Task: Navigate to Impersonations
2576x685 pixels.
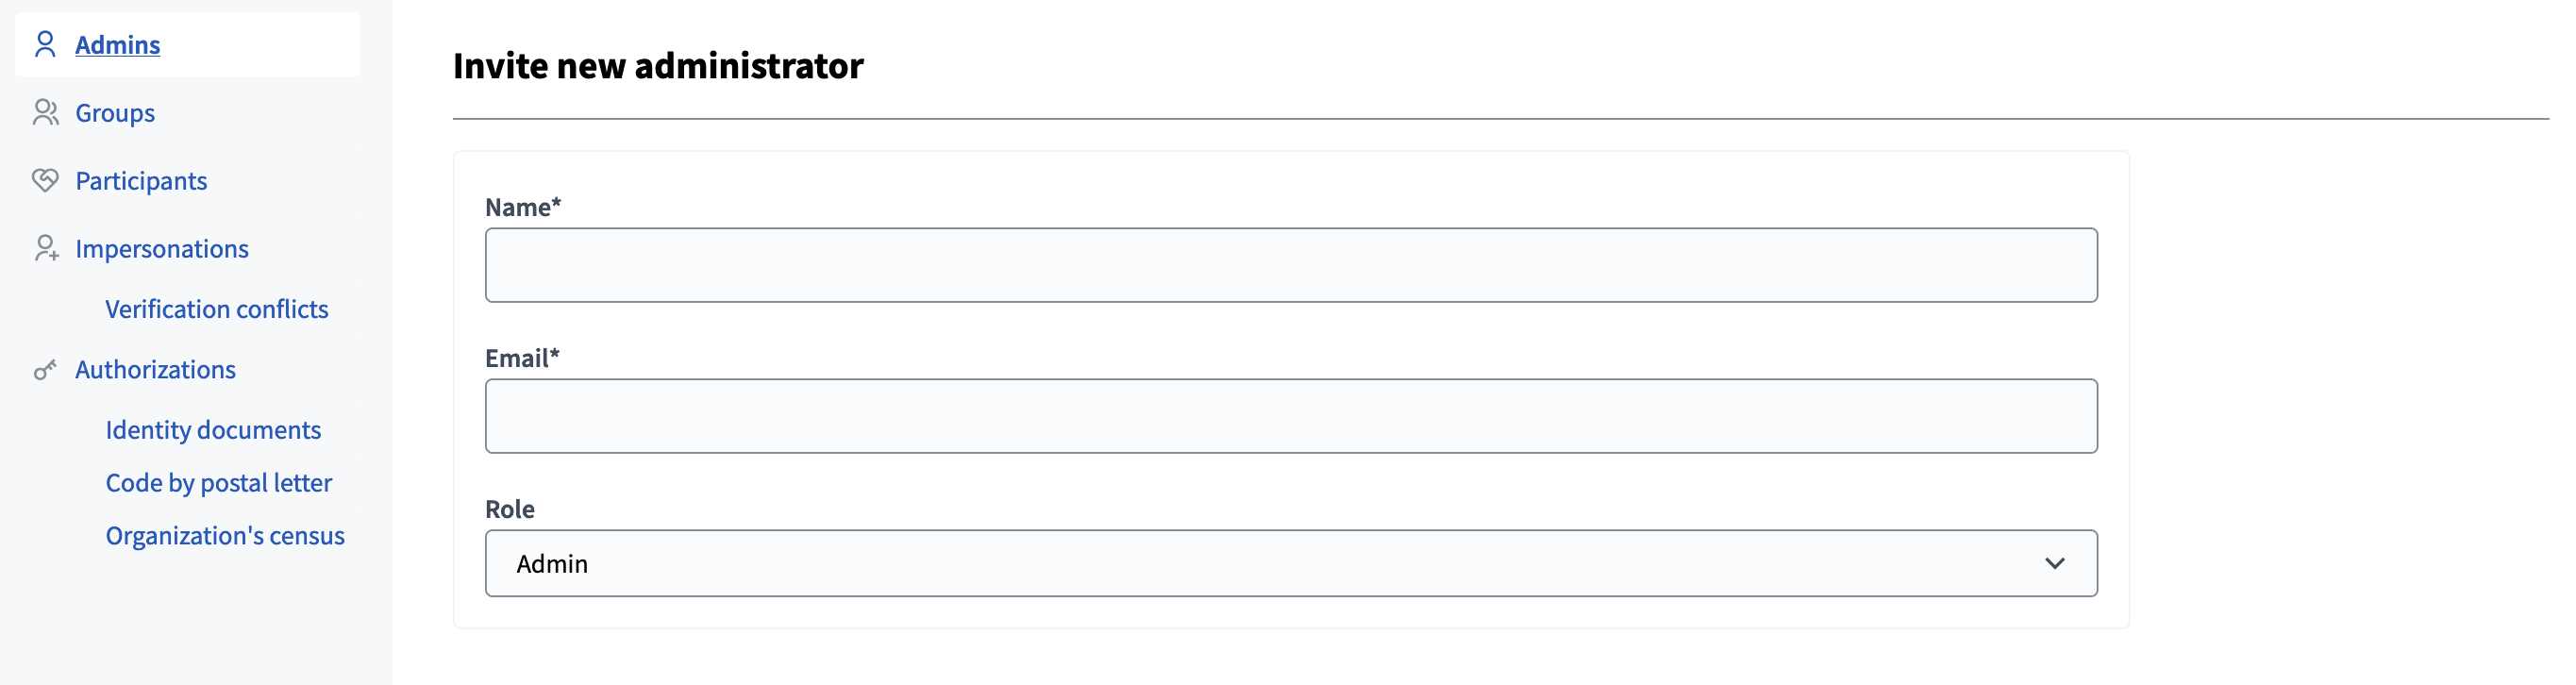Action: (x=162, y=249)
